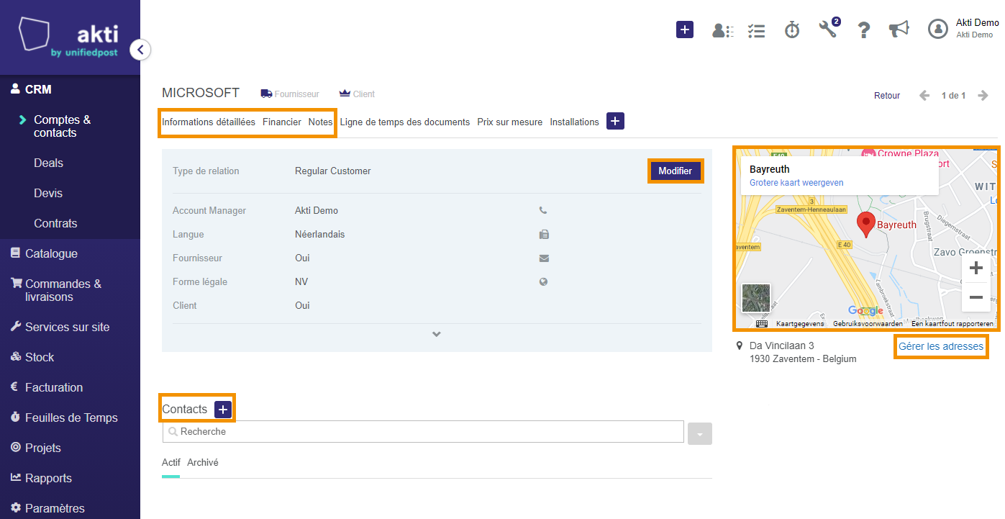Image resolution: width=1005 pixels, height=519 pixels.
Task: Open the contacts list icon in top bar
Action: coord(722,30)
